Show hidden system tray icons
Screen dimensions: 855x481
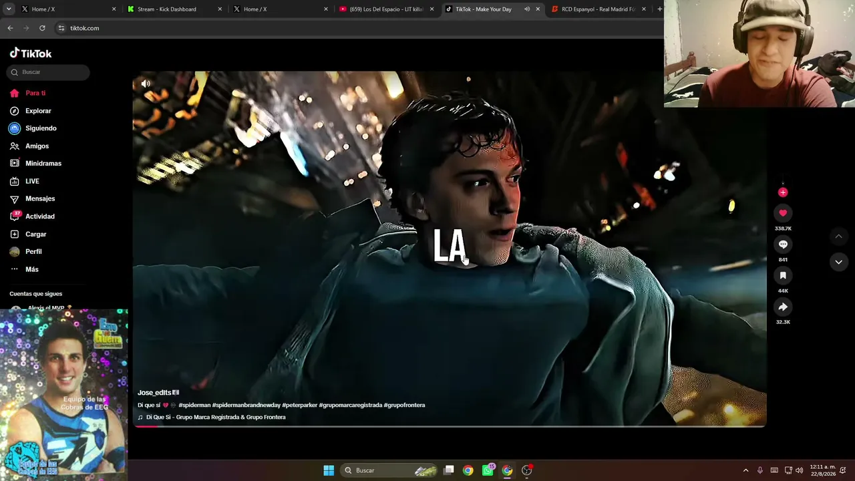[x=745, y=470]
